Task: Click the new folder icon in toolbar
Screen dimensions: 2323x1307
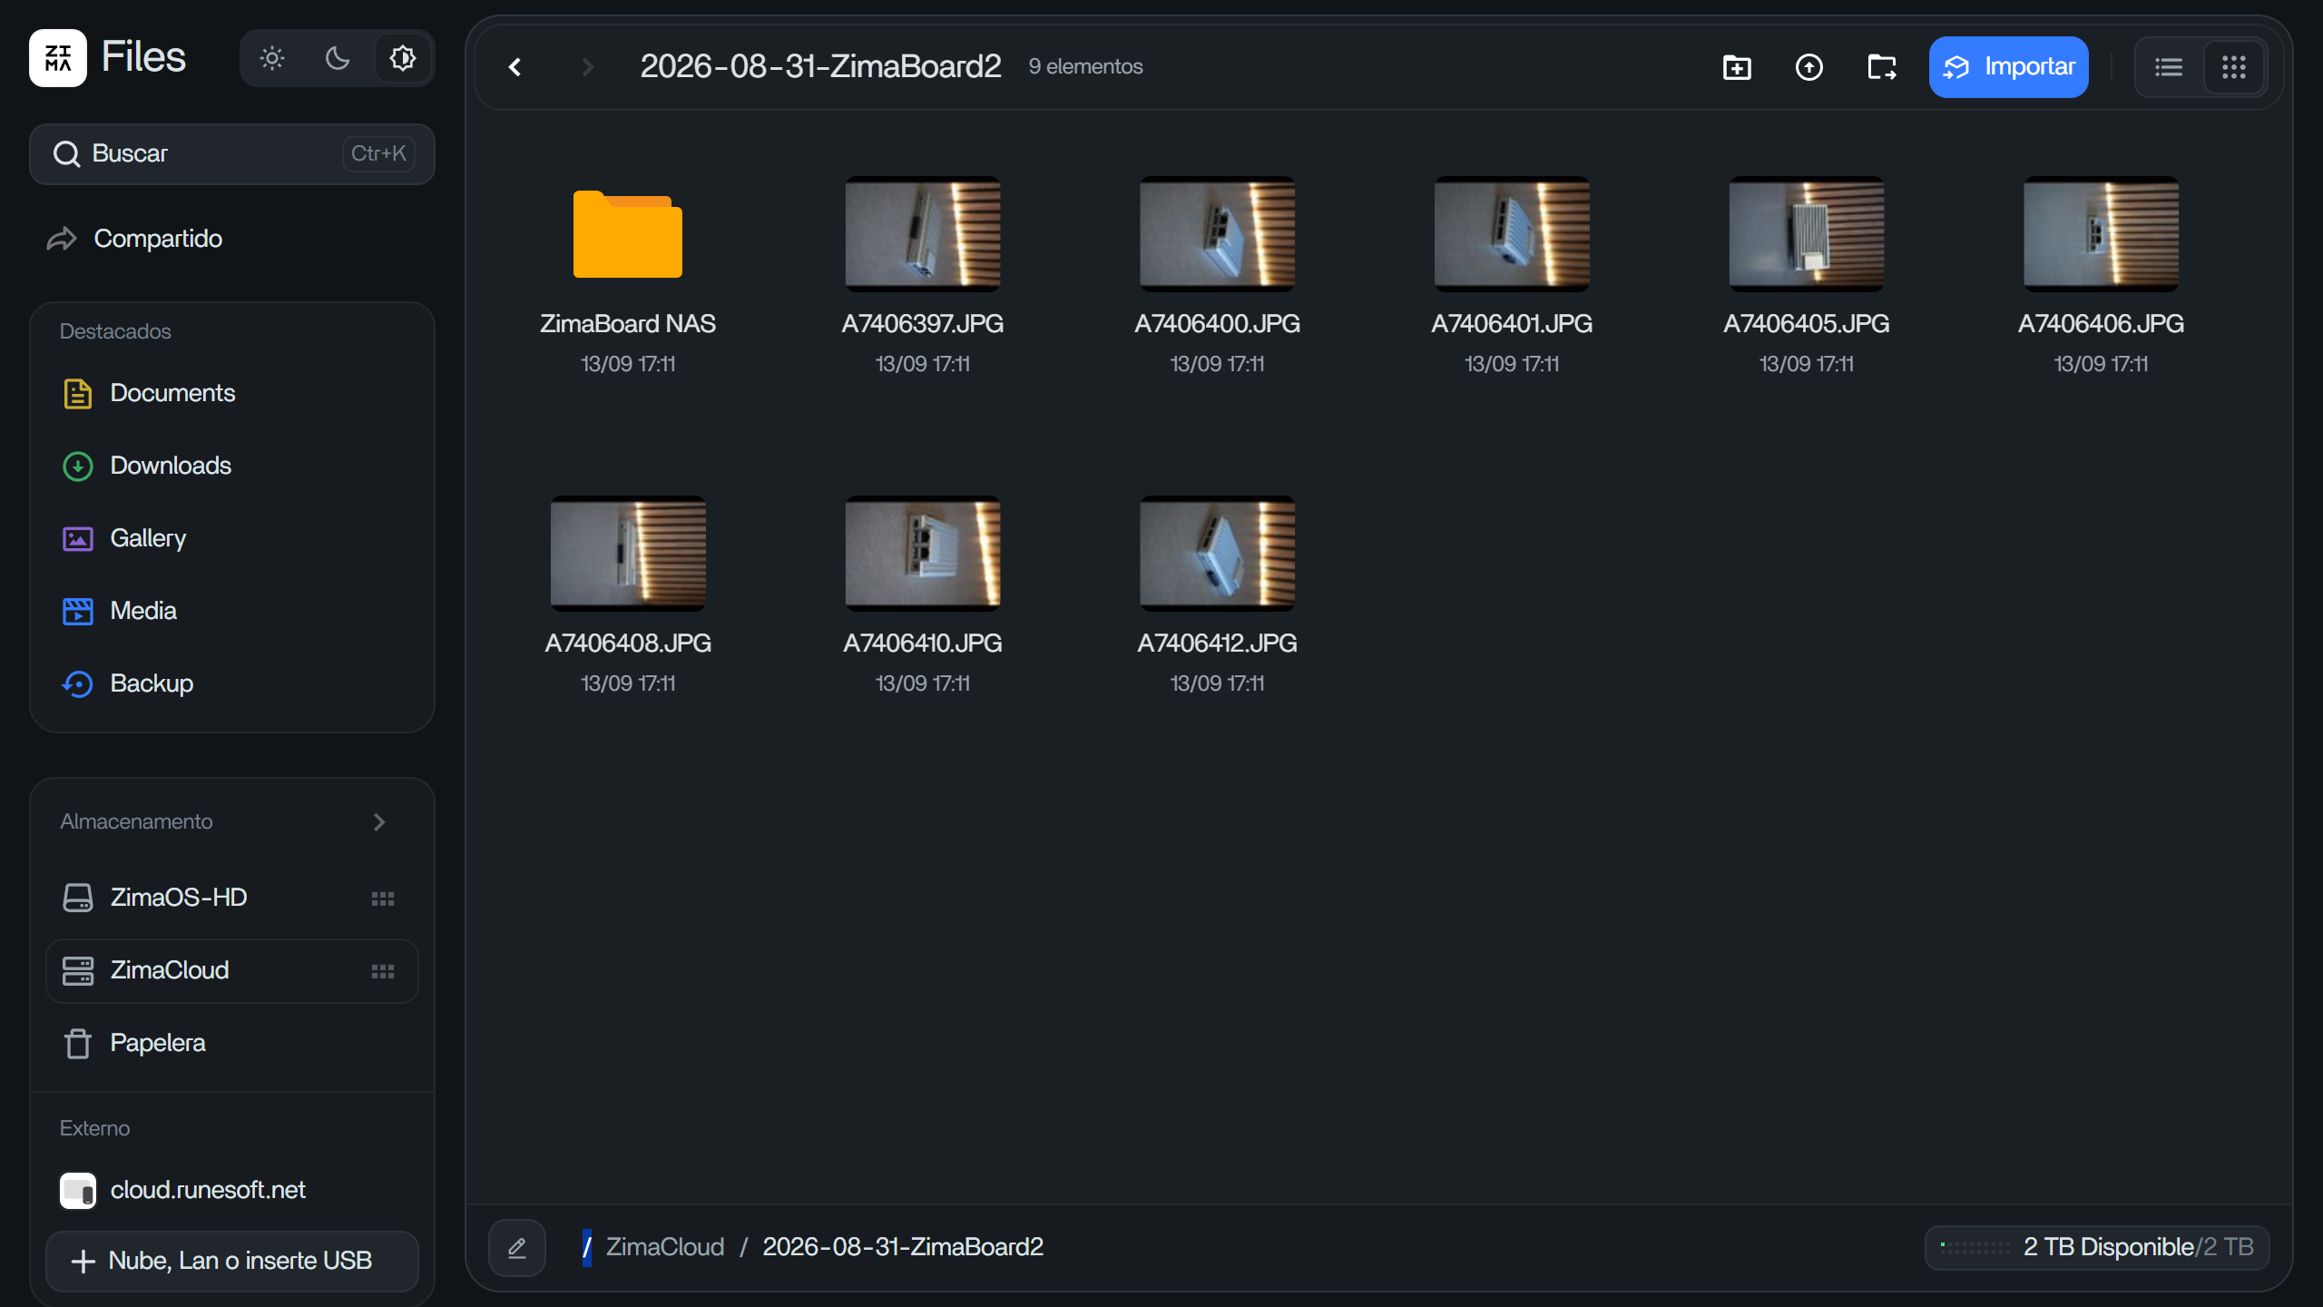Action: pyautogui.click(x=1737, y=67)
